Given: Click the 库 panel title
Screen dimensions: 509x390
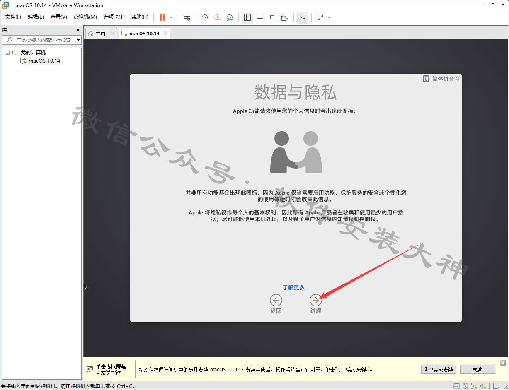Looking at the screenshot, I should tap(5, 30).
